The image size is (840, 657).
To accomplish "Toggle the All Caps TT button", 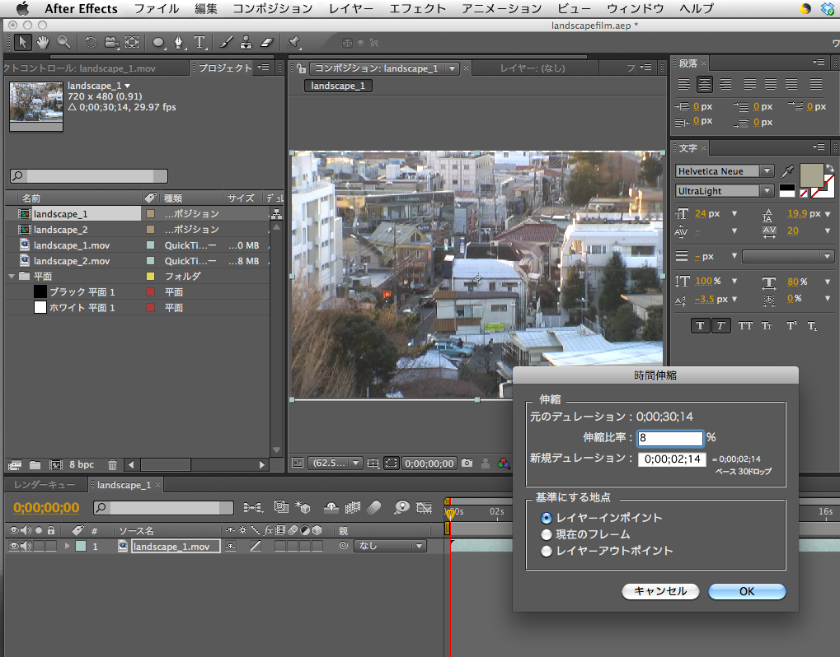I will pyautogui.click(x=745, y=325).
